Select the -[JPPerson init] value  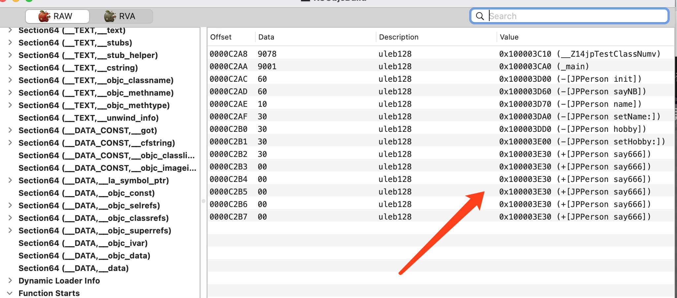coord(570,79)
